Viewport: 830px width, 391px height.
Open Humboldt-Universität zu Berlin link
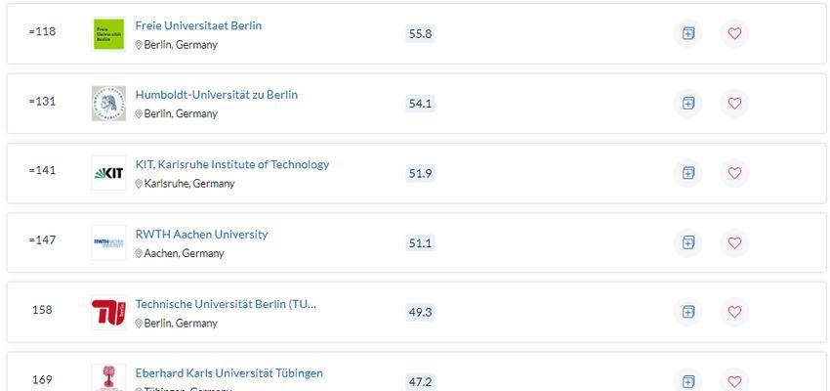click(x=217, y=94)
